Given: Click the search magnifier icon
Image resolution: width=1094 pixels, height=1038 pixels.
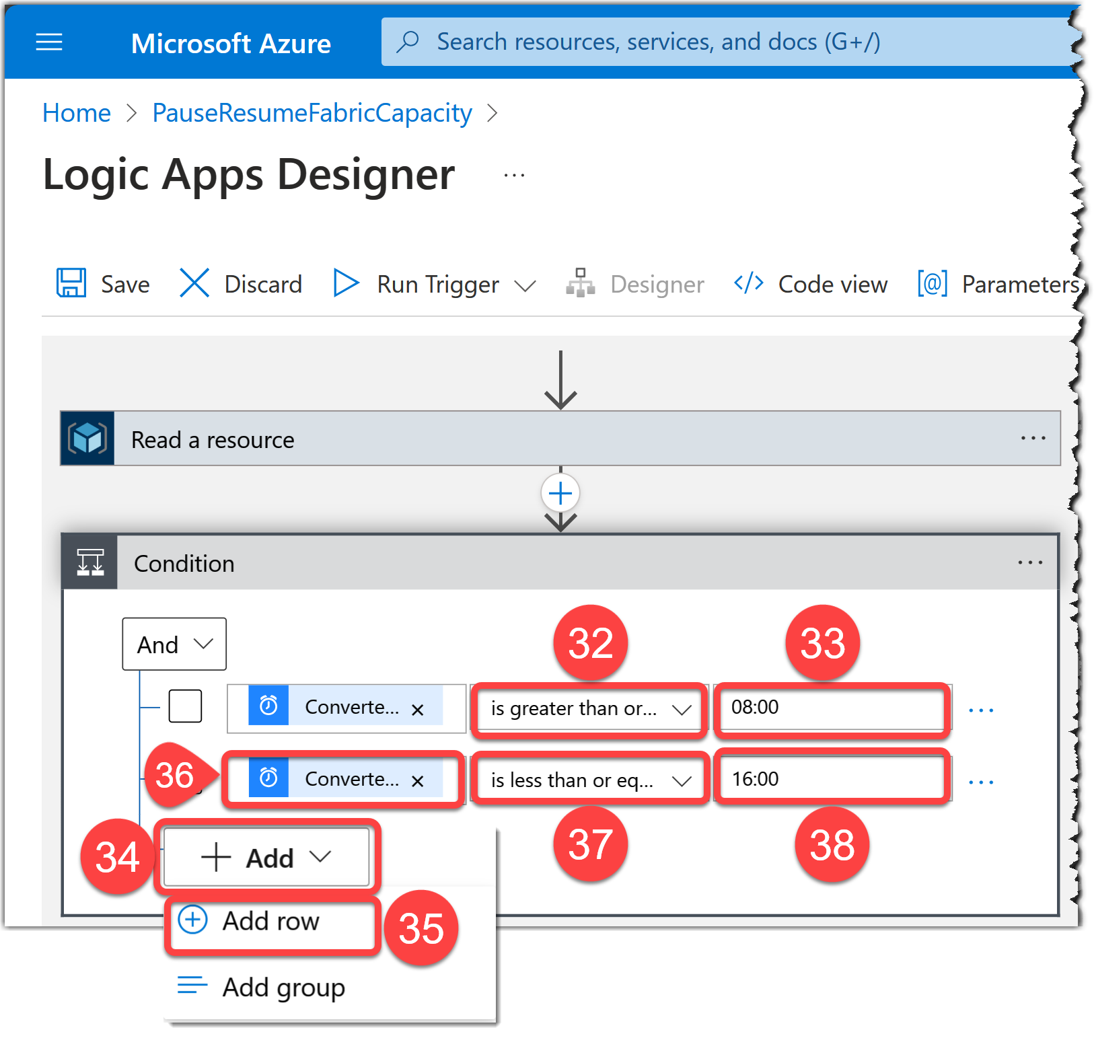Looking at the screenshot, I should click(407, 42).
